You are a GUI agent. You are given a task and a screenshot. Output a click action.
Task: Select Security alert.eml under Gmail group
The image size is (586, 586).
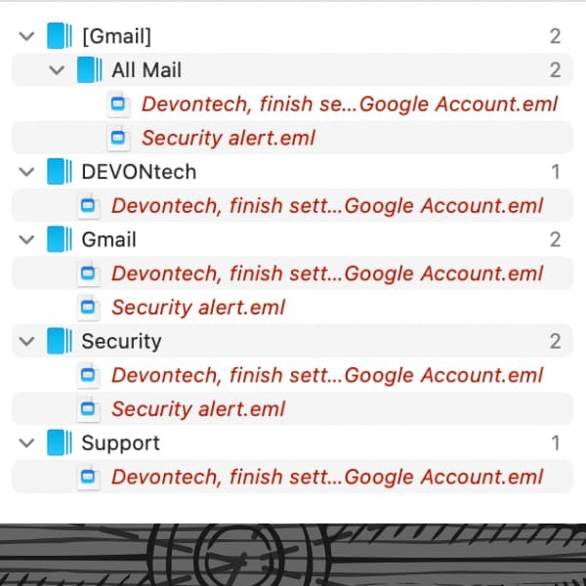[198, 308]
